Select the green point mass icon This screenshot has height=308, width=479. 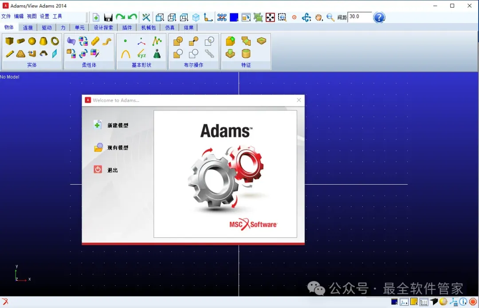tap(157, 54)
